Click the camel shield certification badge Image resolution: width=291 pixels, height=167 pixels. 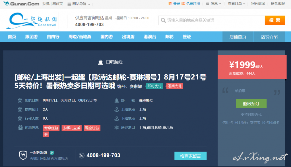(23, 155)
